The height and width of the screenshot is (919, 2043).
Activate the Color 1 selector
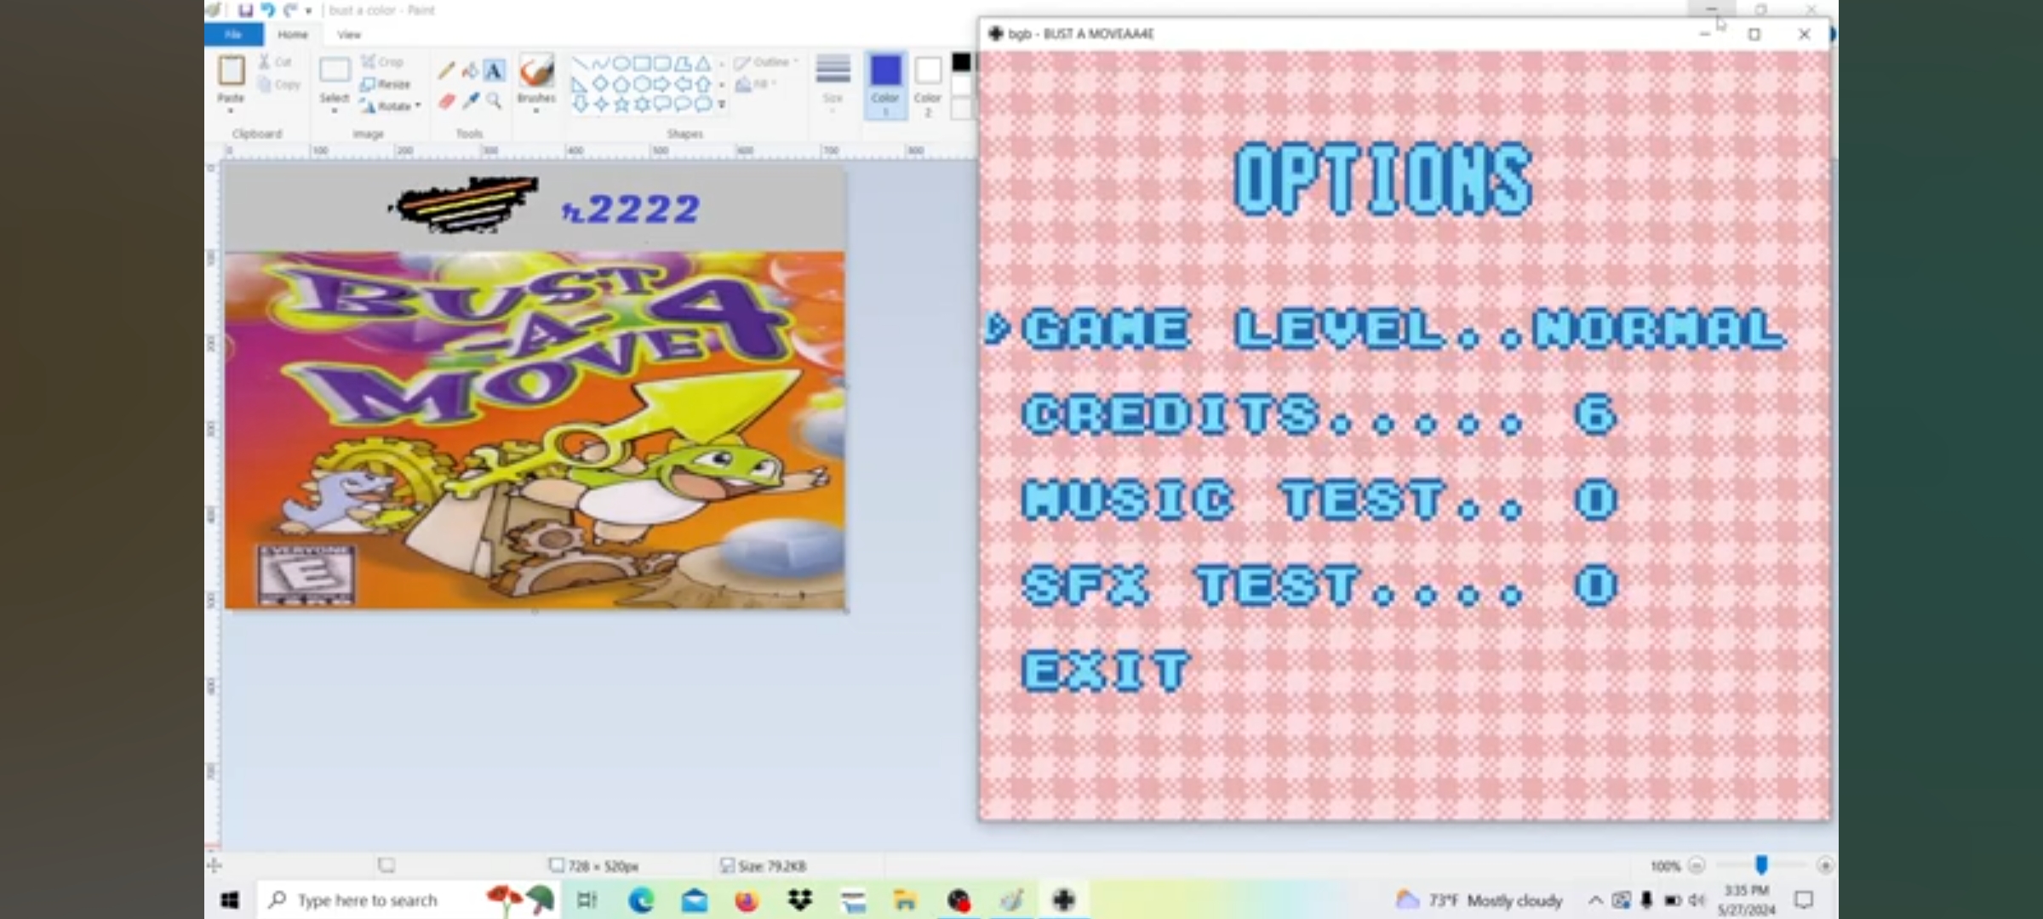pos(885,83)
